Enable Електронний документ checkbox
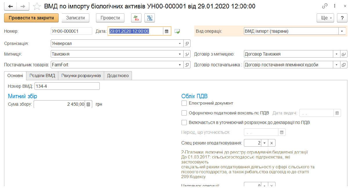348x188 pixels. click(x=184, y=103)
